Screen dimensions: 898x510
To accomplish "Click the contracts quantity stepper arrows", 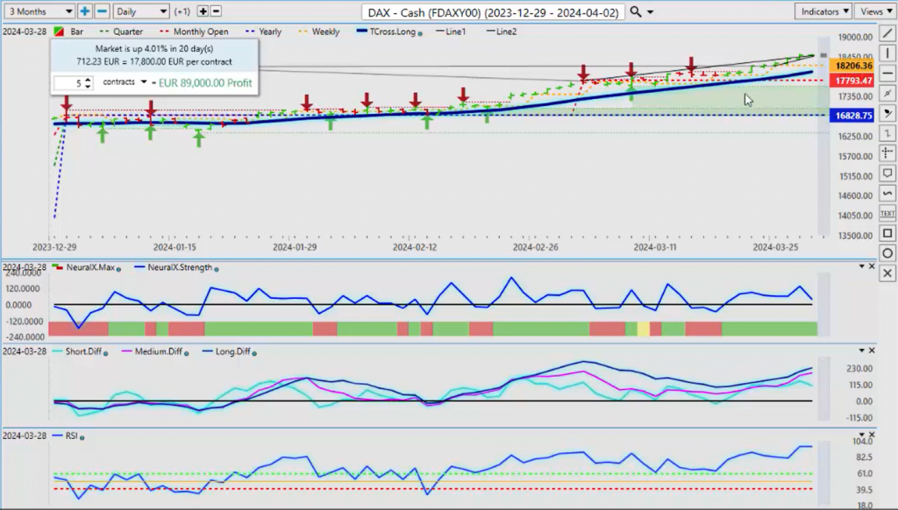I will click(88, 83).
